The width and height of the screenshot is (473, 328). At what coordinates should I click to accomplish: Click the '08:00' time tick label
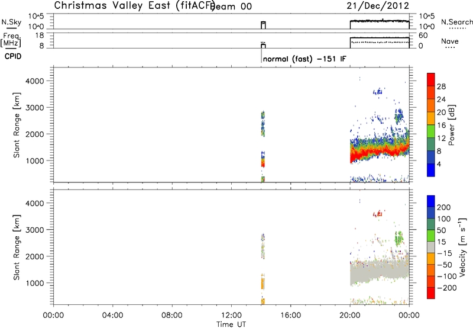click(x=172, y=316)
